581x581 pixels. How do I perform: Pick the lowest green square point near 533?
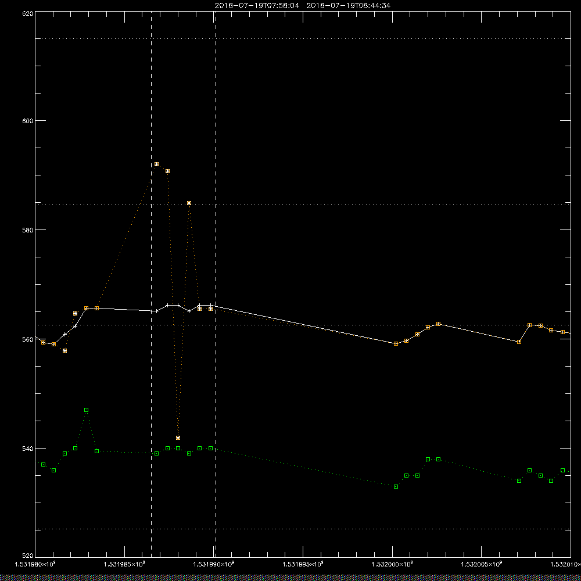pos(396,486)
